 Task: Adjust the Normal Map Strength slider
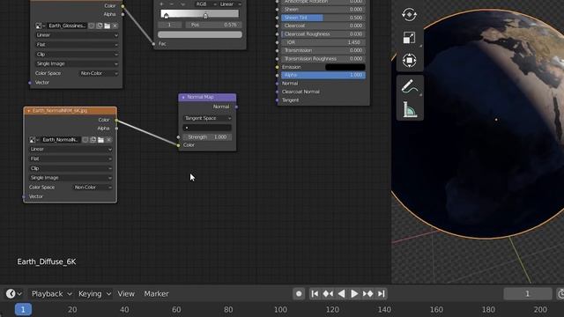pyautogui.click(x=207, y=137)
